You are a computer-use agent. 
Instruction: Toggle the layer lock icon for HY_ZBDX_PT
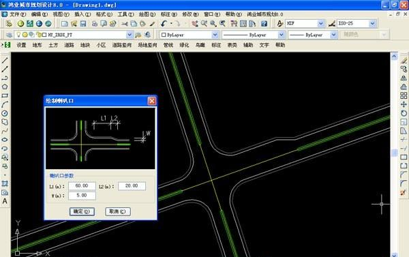[x=39, y=35]
